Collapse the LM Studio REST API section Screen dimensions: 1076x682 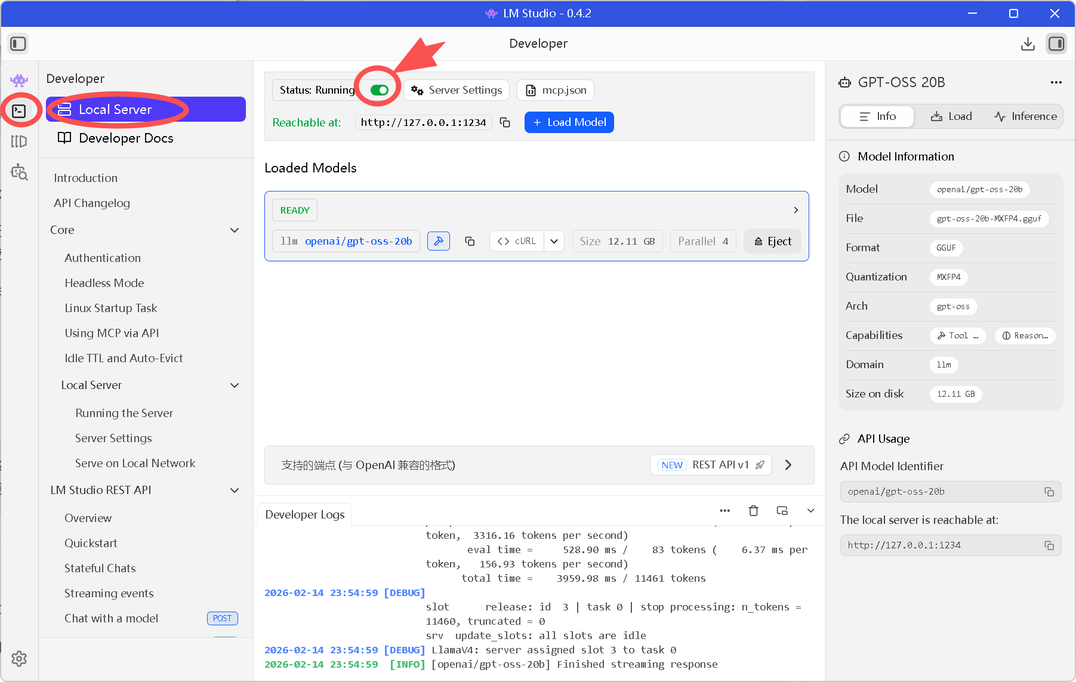[235, 490]
